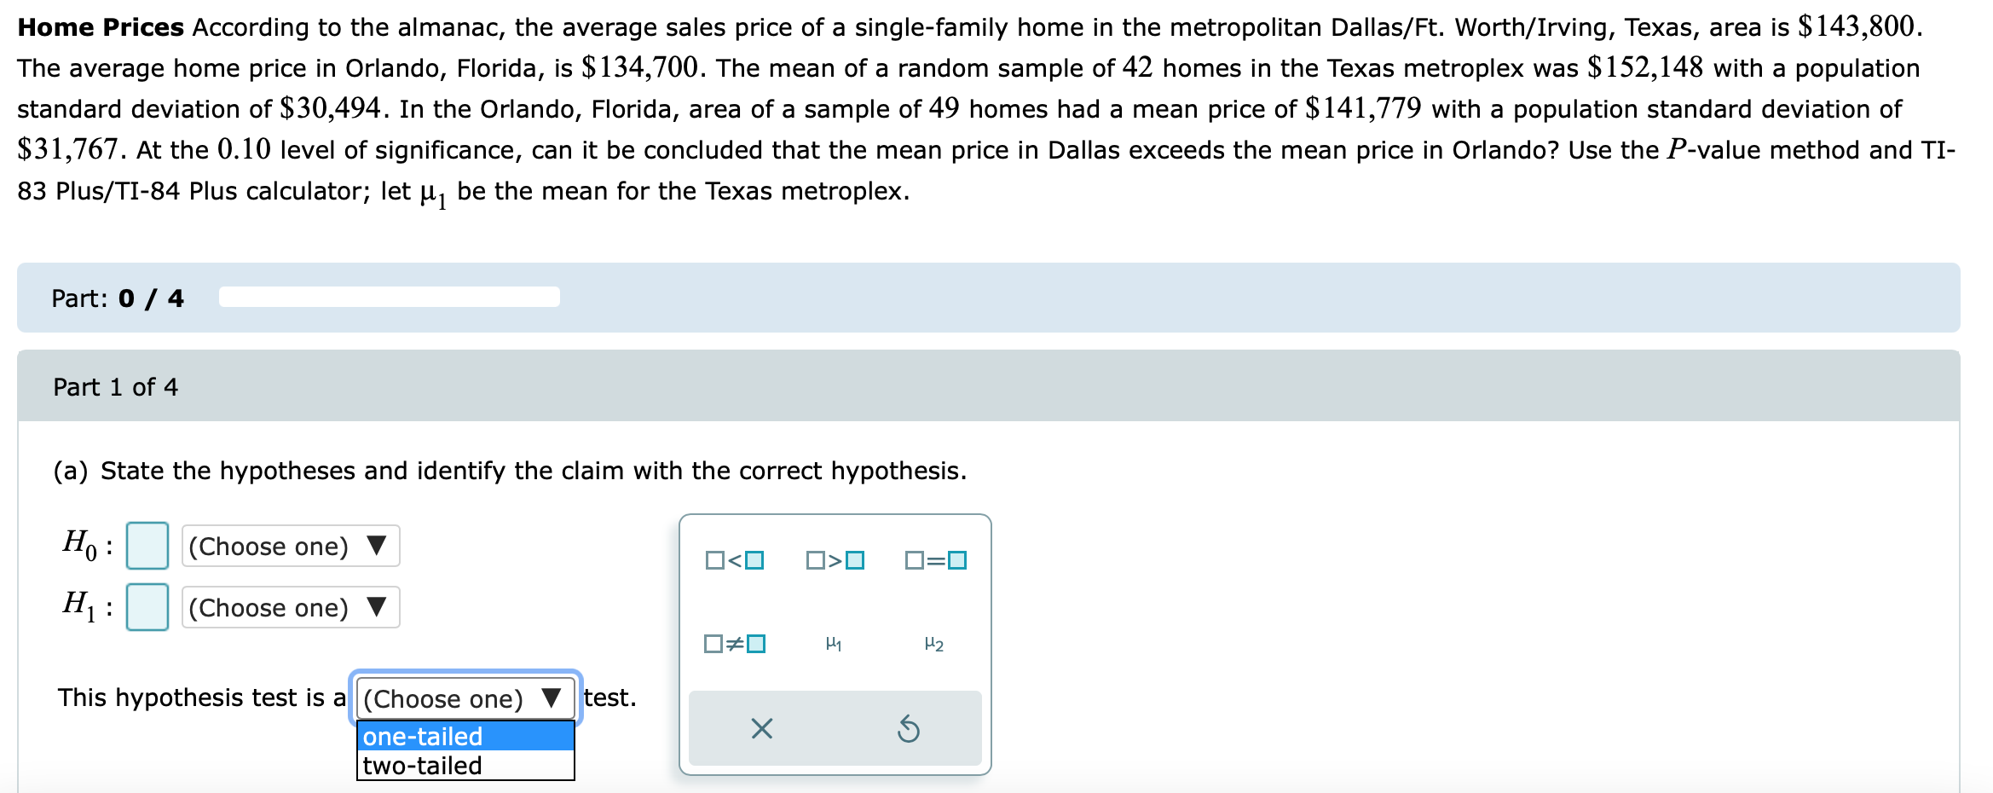1993x793 pixels.
Task: Open the H1 relation dropdown
Action: click(290, 607)
